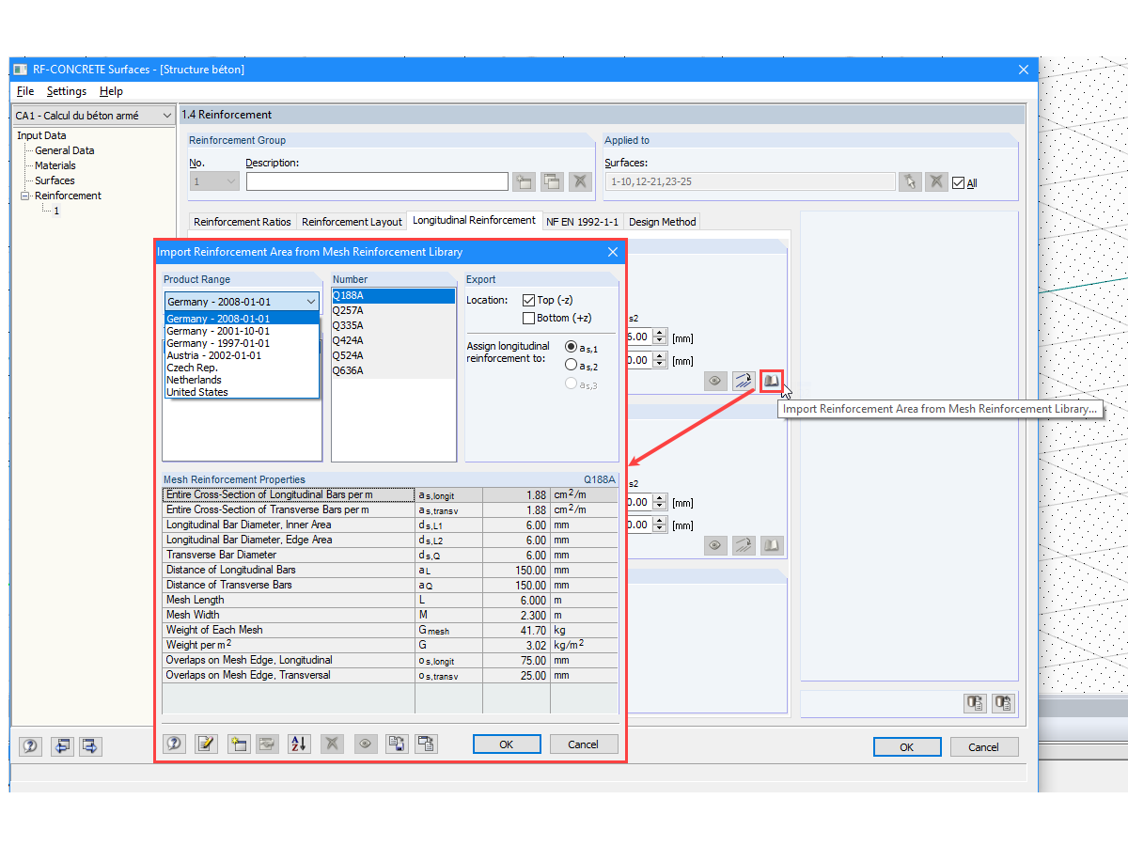Click the rebar layout icon beside the highlighted library icon
1128x846 pixels.
click(x=744, y=381)
